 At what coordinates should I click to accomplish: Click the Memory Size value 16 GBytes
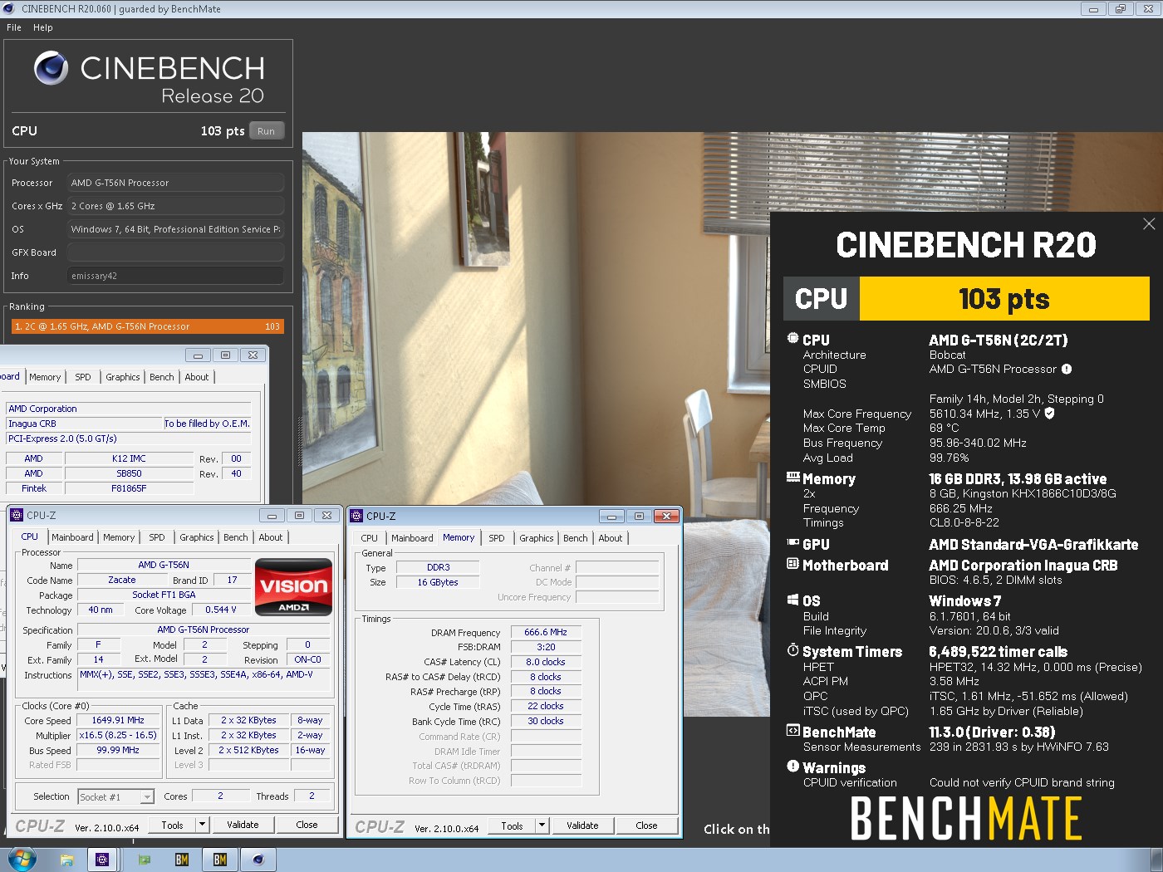point(438,582)
